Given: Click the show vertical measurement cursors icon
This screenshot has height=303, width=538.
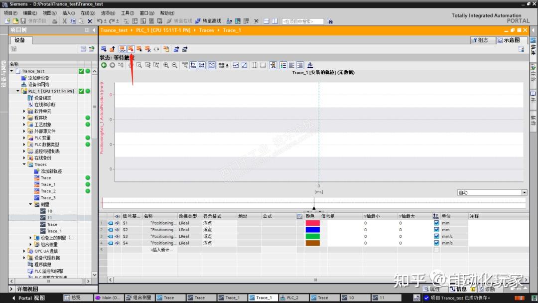Looking at the screenshot, I should tap(254, 65).
